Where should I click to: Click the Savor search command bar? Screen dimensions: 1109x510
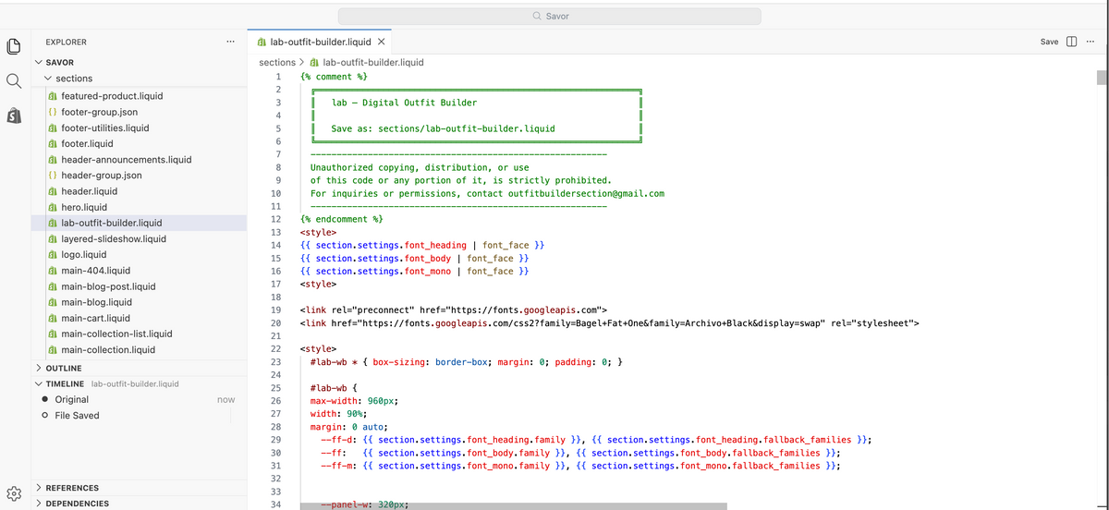pyautogui.click(x=549, y=17)
